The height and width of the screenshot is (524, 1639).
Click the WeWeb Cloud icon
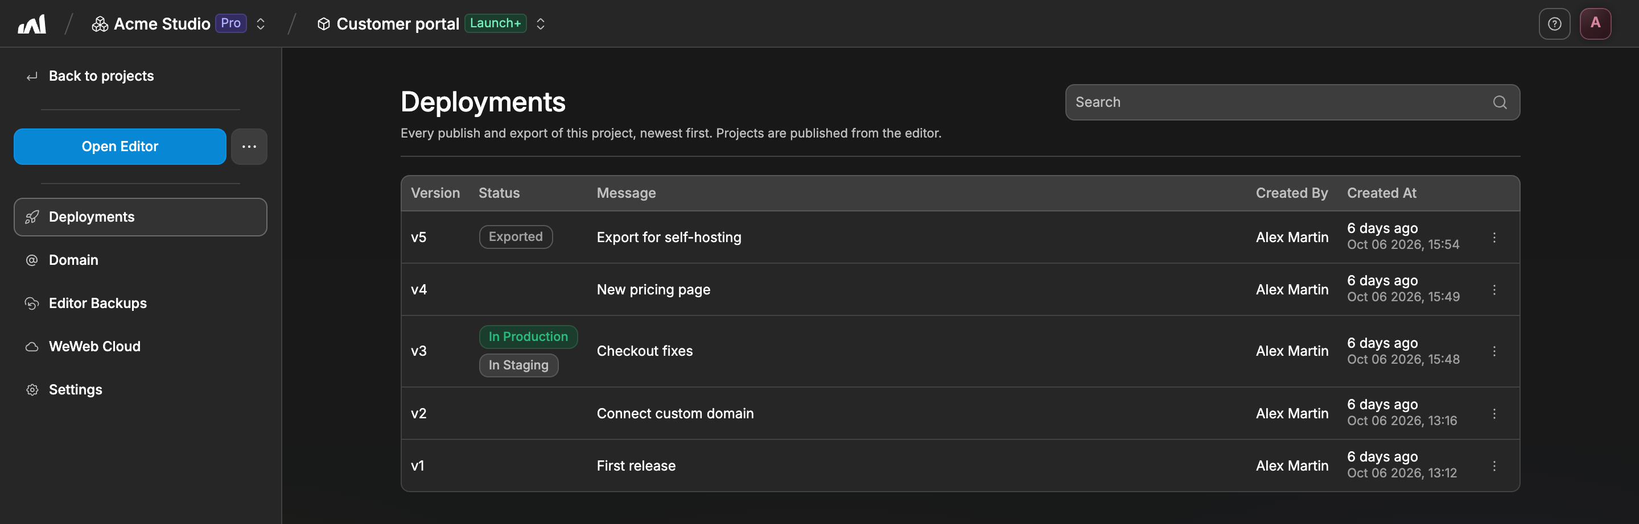click(x=32, y=347)
